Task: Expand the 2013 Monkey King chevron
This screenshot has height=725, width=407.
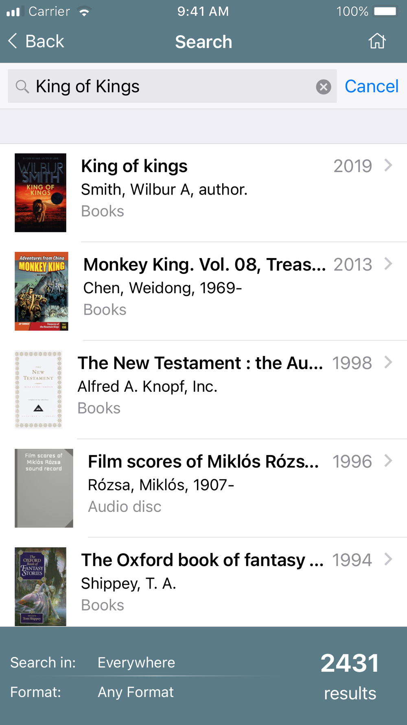Action: tap(388, 264)
